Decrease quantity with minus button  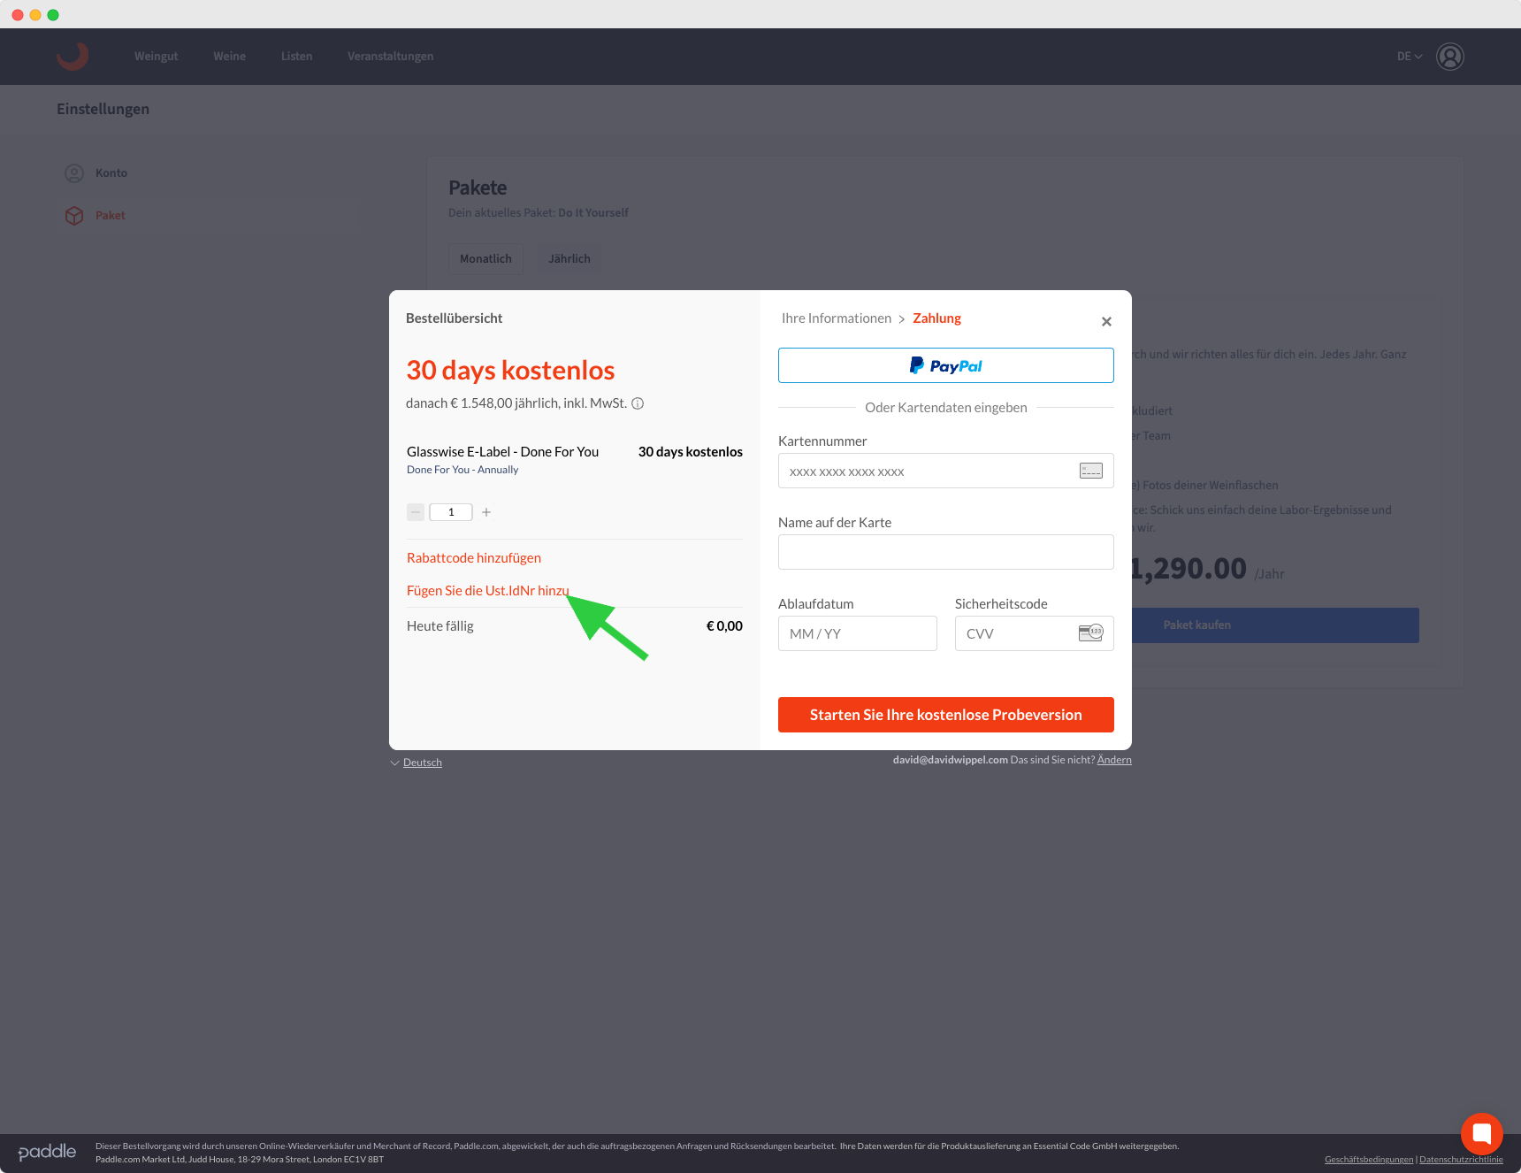[x=416, y=512]
